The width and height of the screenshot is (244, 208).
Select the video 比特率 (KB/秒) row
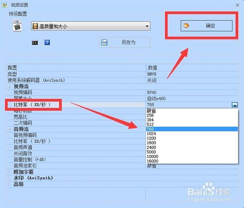point(76,105)
